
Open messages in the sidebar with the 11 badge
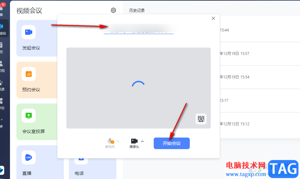[x=2, y=10]
